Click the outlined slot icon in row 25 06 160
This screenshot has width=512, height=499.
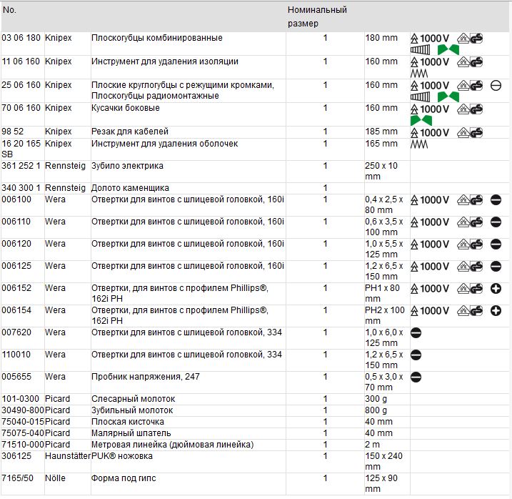496,86
